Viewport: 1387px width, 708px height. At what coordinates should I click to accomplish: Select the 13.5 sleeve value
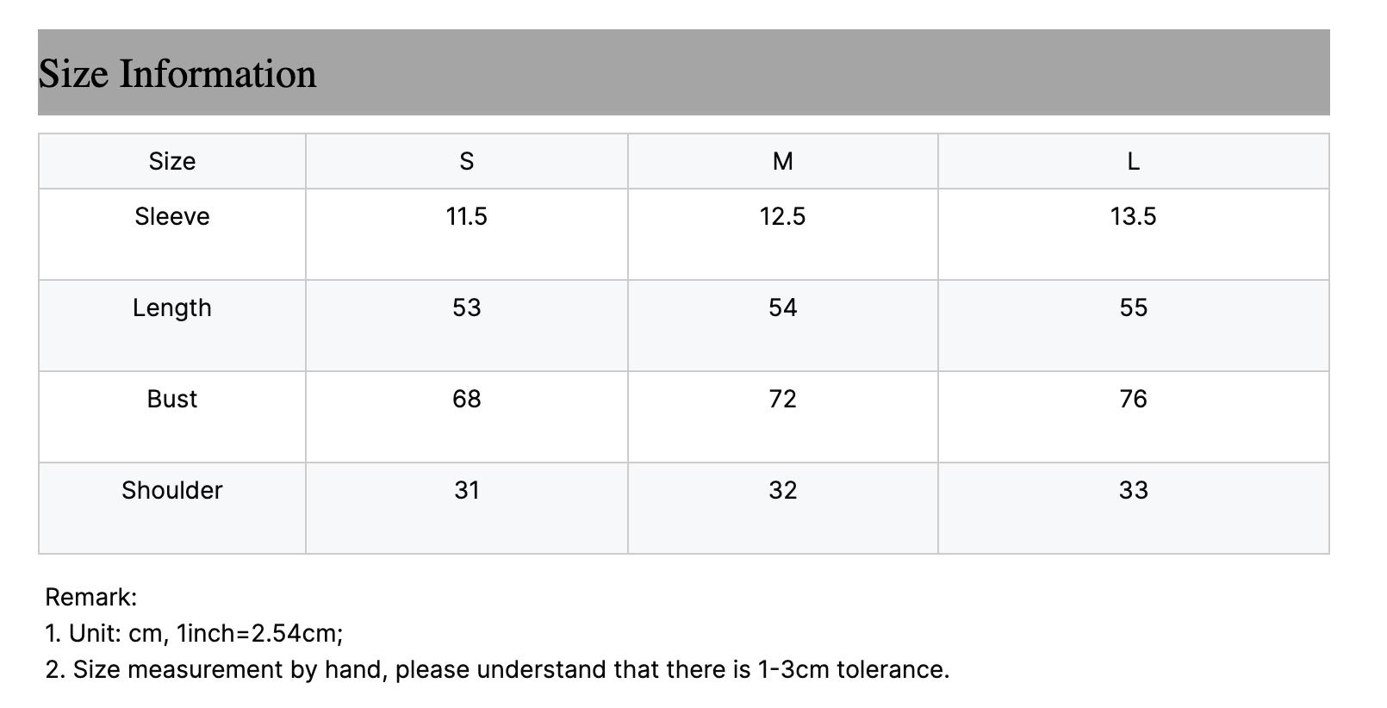pyautogui.click(x=1133, y=216)
